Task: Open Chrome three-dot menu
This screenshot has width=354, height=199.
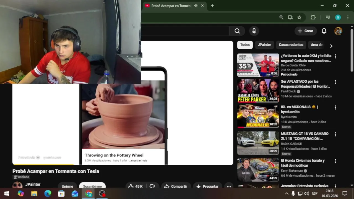Action: point(348,17)
